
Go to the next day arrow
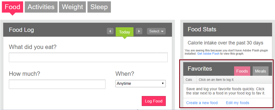[139, 31]
